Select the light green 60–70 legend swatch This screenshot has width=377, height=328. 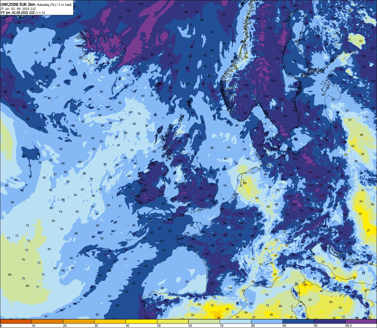point(204,321)
